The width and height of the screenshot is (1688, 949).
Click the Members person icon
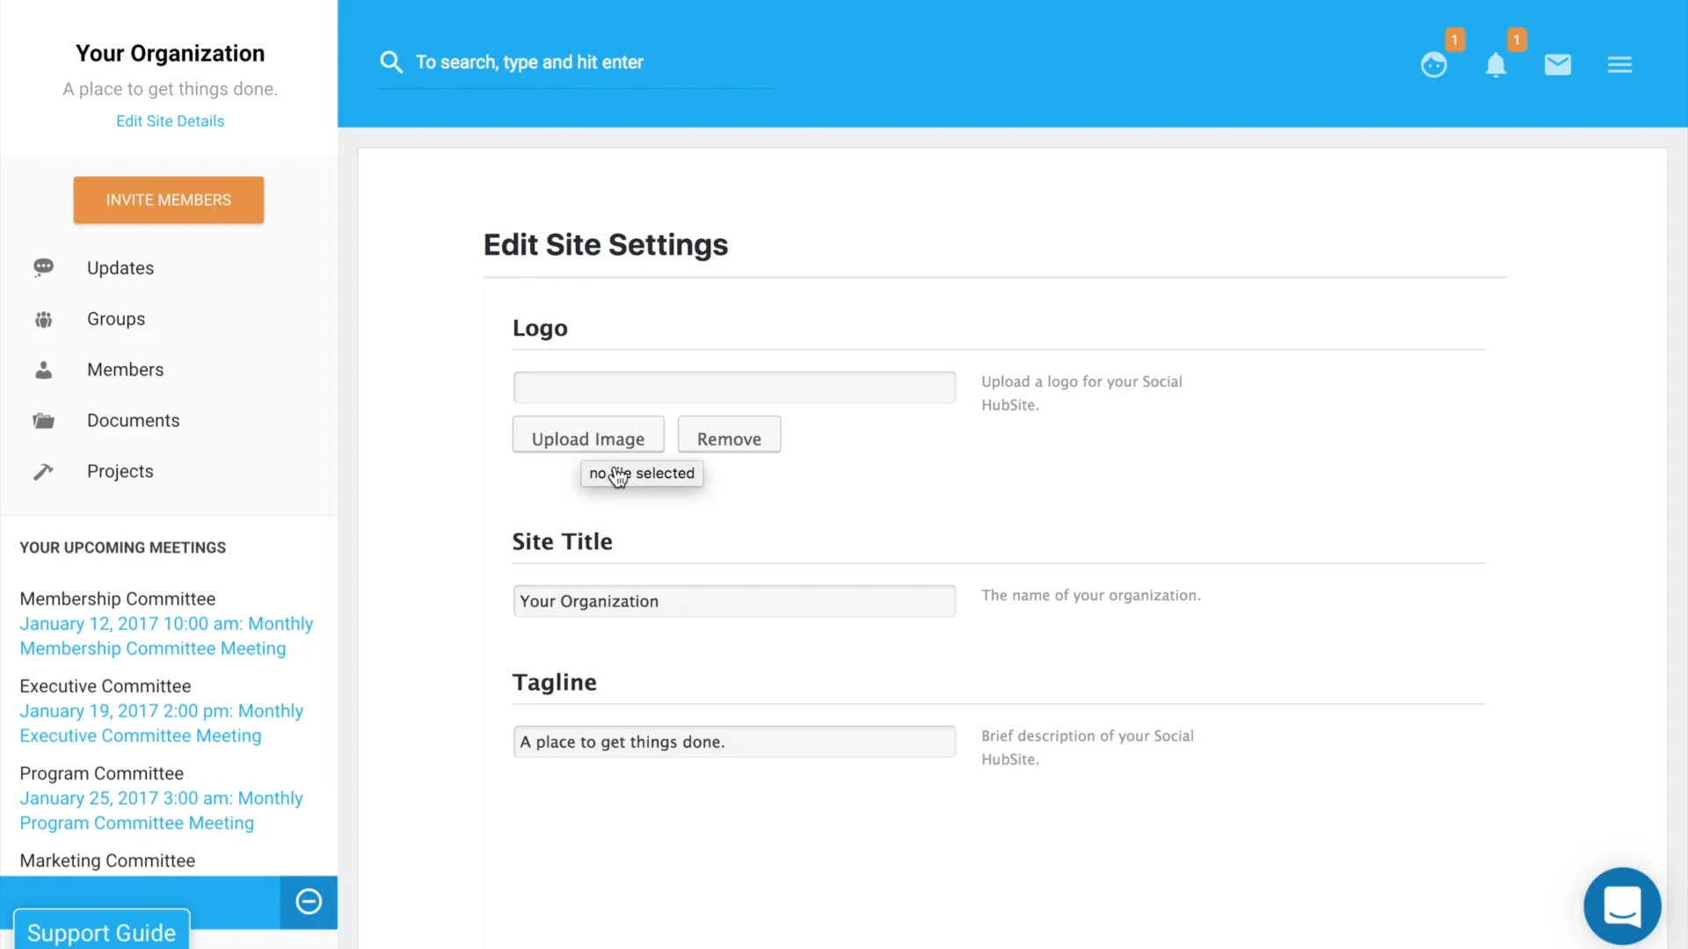[43, 370]
